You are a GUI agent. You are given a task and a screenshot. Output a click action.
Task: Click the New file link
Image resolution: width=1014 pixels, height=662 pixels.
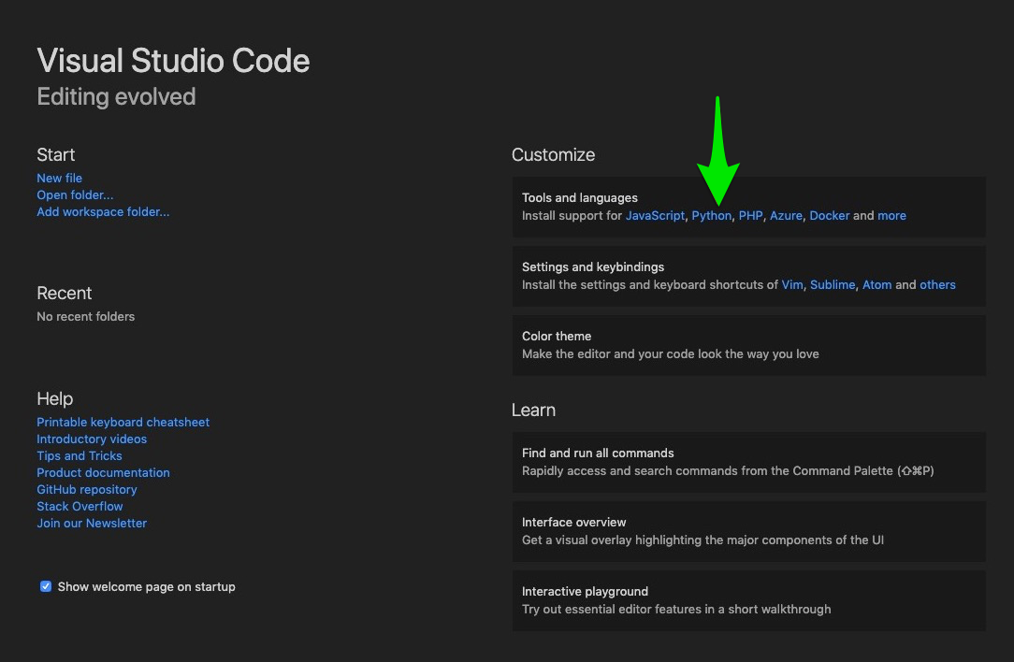(60, 178)
